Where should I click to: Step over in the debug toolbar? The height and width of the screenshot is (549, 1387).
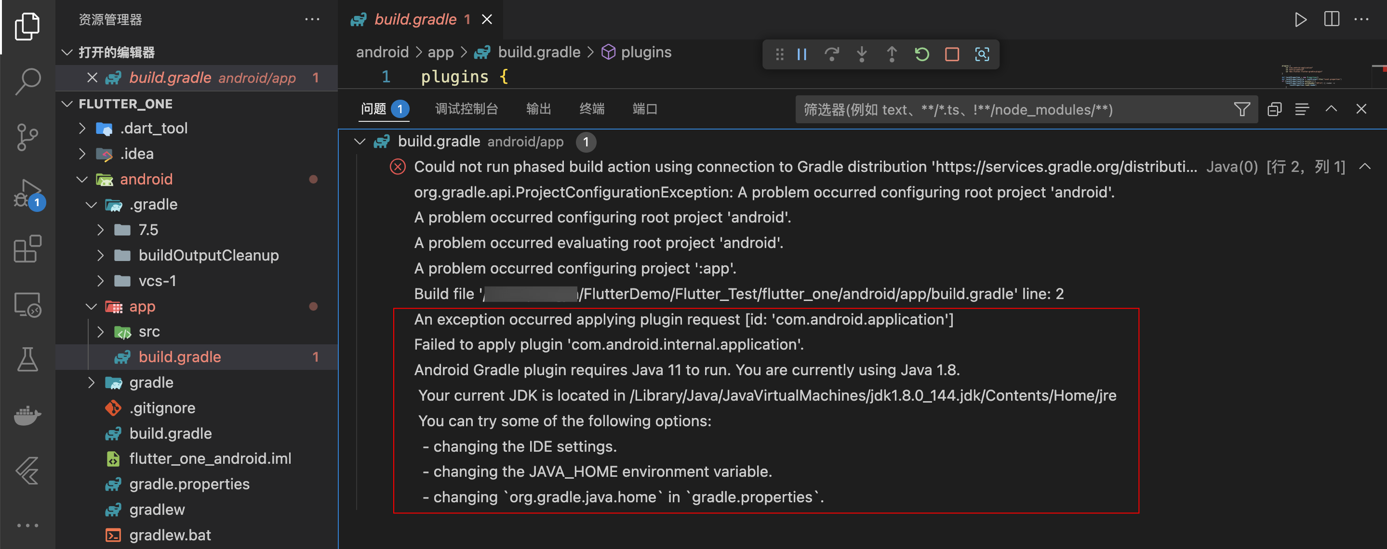click(832, 54)
